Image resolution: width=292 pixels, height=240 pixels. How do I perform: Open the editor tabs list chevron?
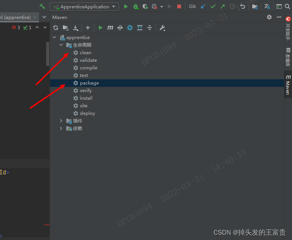[44, 17]
